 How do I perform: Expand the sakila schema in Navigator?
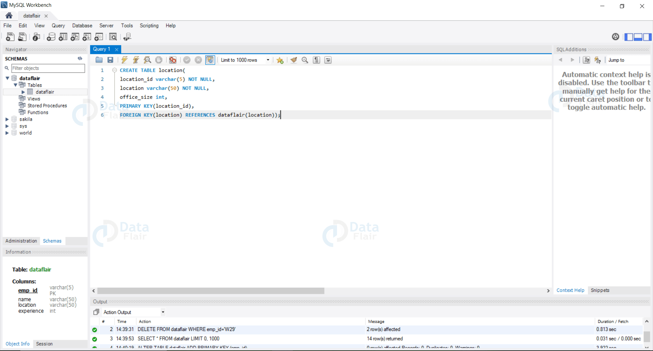point(7,119)
